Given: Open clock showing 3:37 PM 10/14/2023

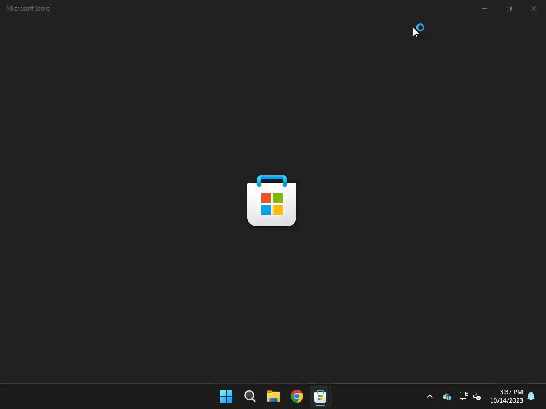Looking at the screenshot, I should pyautogui.click(x=507, y=396).
